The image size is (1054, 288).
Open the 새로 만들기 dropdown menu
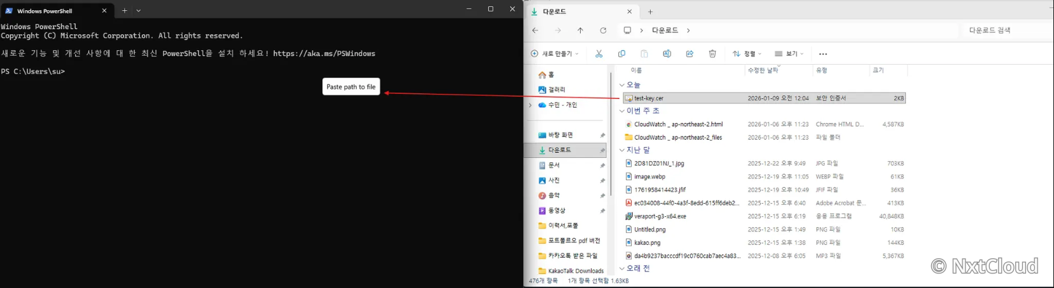coord(555,54)
